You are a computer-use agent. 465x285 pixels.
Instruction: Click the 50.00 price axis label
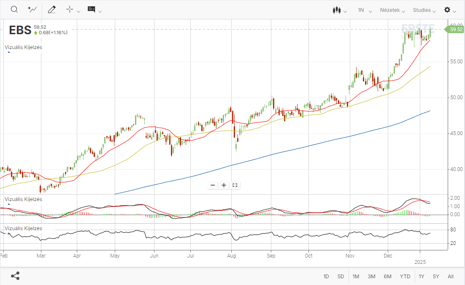click(x=457, y=98)
